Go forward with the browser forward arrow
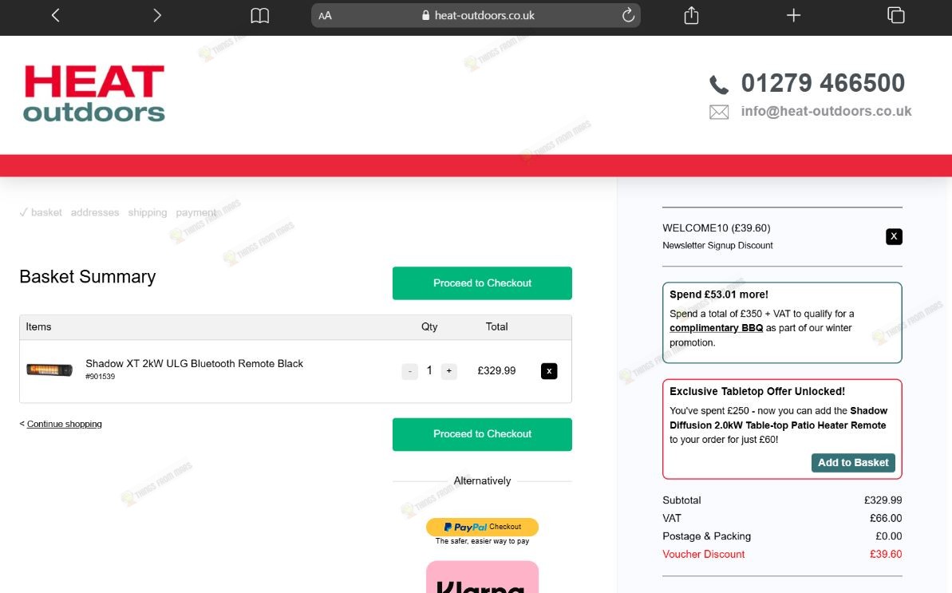952x593 pixels. point(156,15)
